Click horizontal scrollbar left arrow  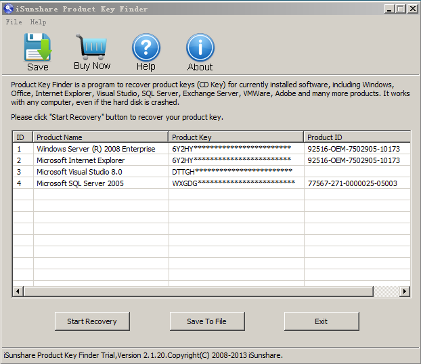(x=18, y=291)
